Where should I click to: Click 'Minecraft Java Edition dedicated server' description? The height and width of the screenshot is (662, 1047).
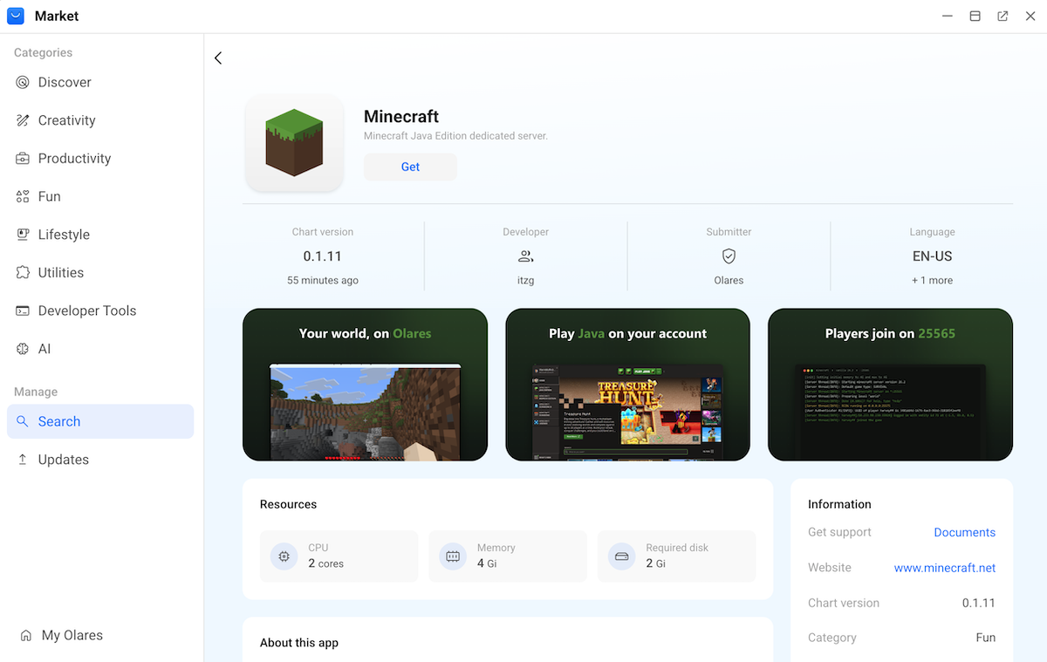coord(455,136)
